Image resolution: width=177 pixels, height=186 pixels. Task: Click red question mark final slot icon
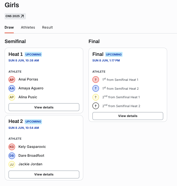[96, 80]
